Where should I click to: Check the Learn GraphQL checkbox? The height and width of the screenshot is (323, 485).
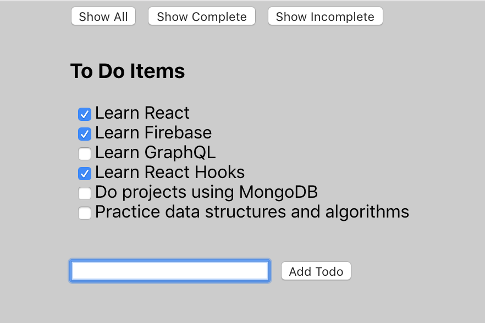coord(85,154)
